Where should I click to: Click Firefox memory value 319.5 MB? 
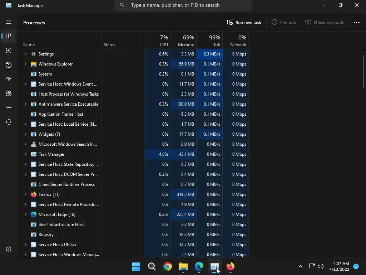click(186, 194)
